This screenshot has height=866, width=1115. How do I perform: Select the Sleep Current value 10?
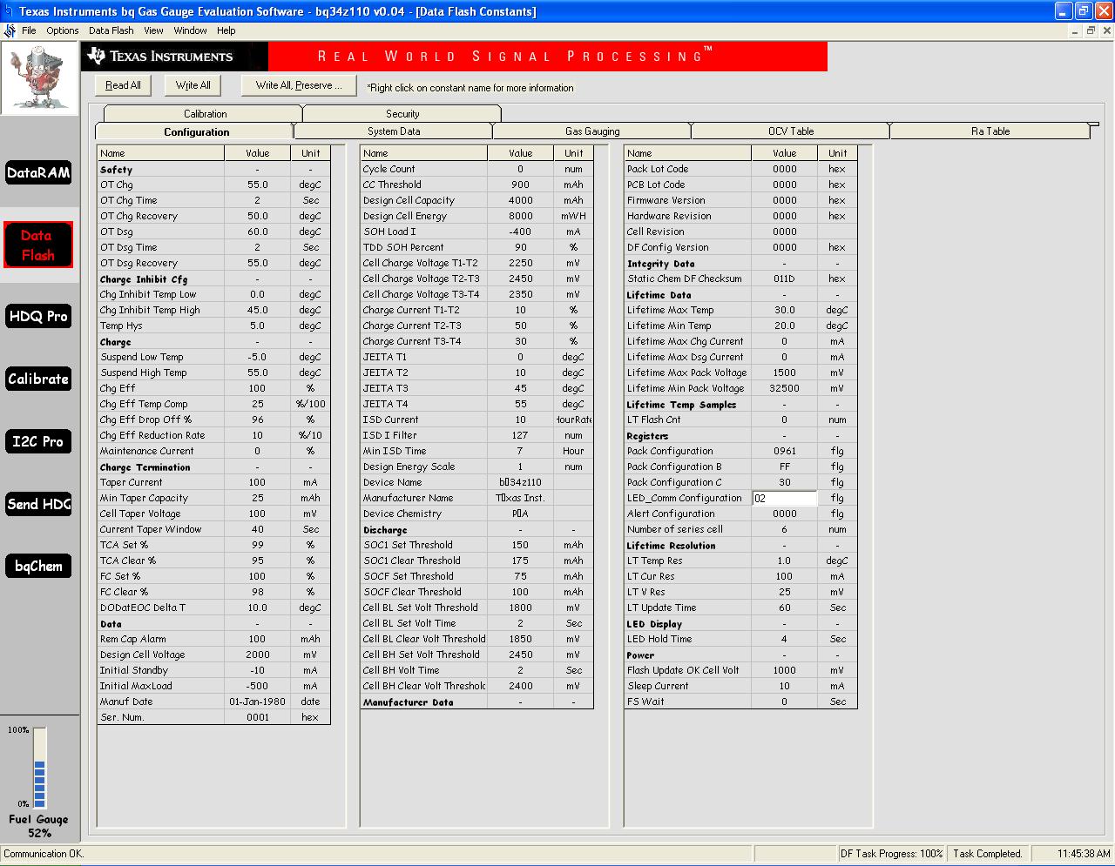tap(784, 686)
